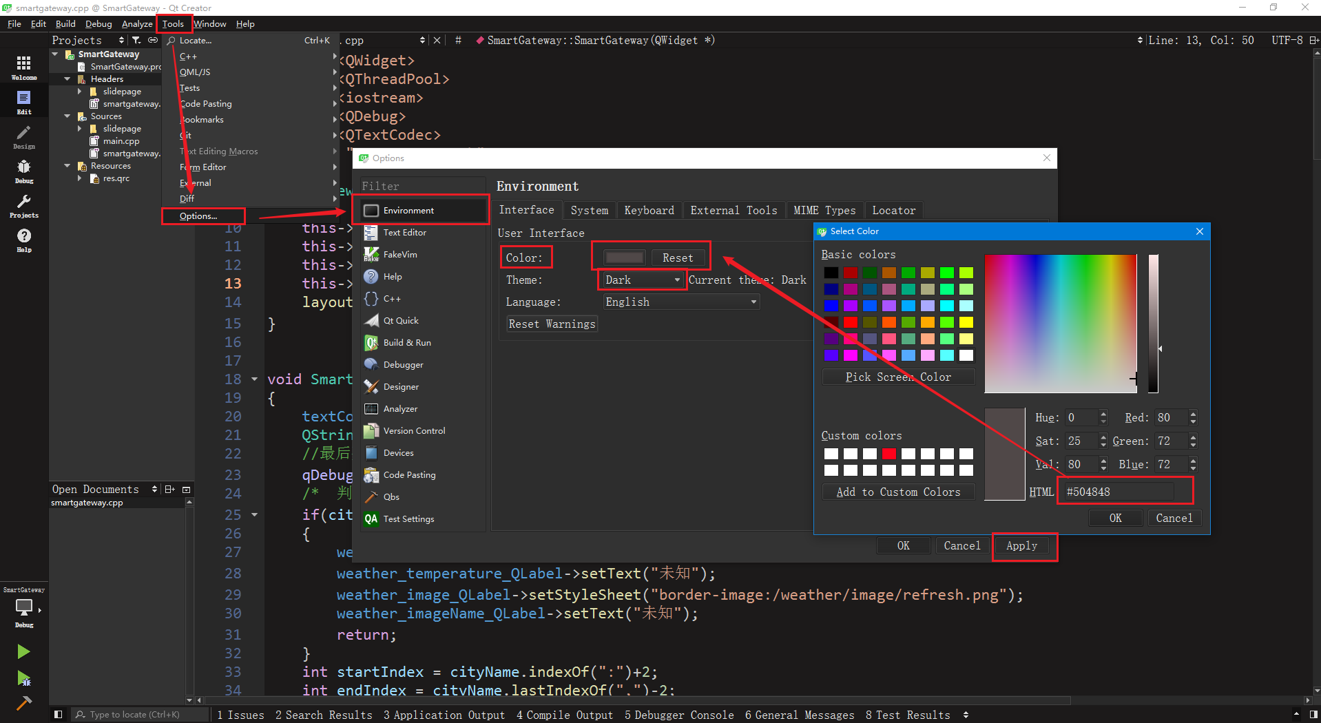Open the Projects mode panel
The height and width of the screenshot is (723, 1321).
24,205
